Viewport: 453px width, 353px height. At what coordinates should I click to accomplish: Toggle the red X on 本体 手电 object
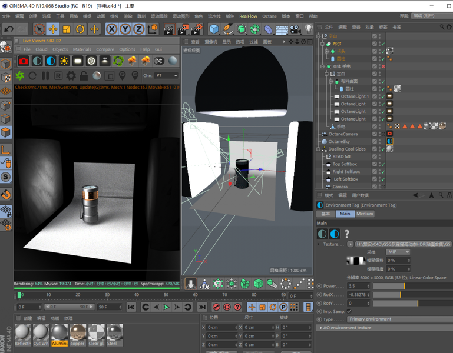pyautogui.click(x=383, y=66)
